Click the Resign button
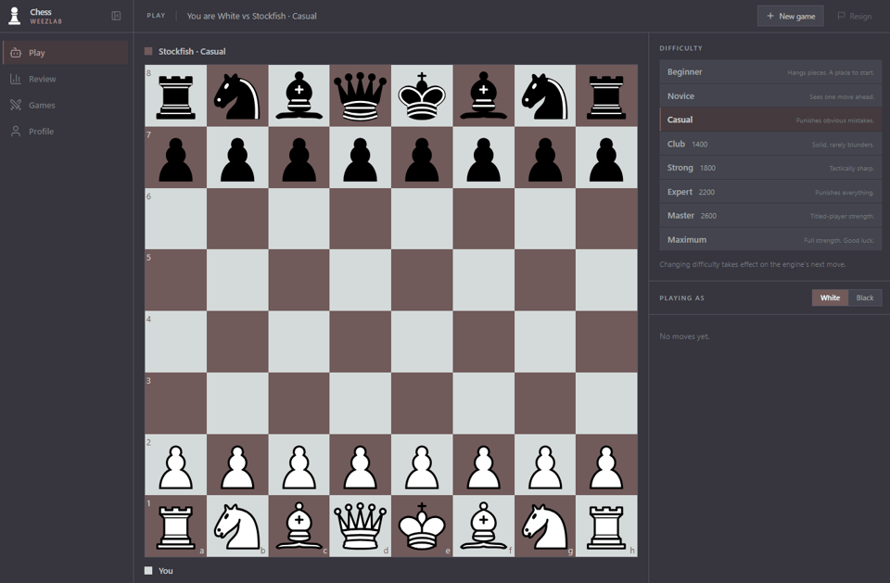Image resolution: width=890 pixels, height=583 pixels. pyautogui.click(x=855, y=16)
